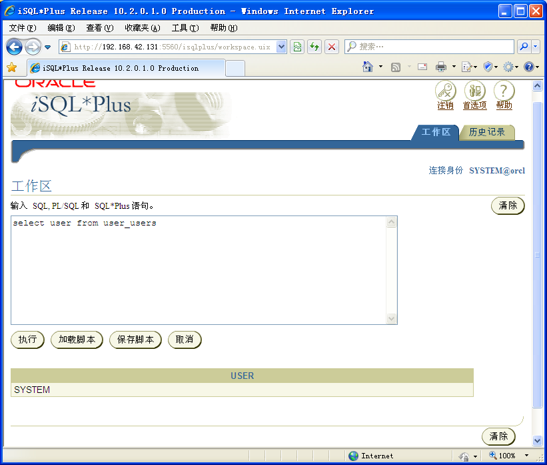Click the 执行 execute button

(27, 340)
